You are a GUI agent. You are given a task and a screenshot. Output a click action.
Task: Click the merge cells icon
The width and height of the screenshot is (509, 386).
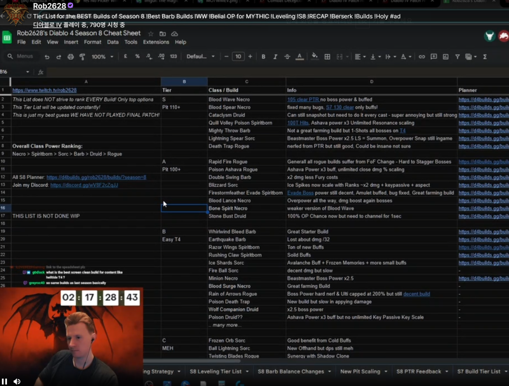pos(340,57)
